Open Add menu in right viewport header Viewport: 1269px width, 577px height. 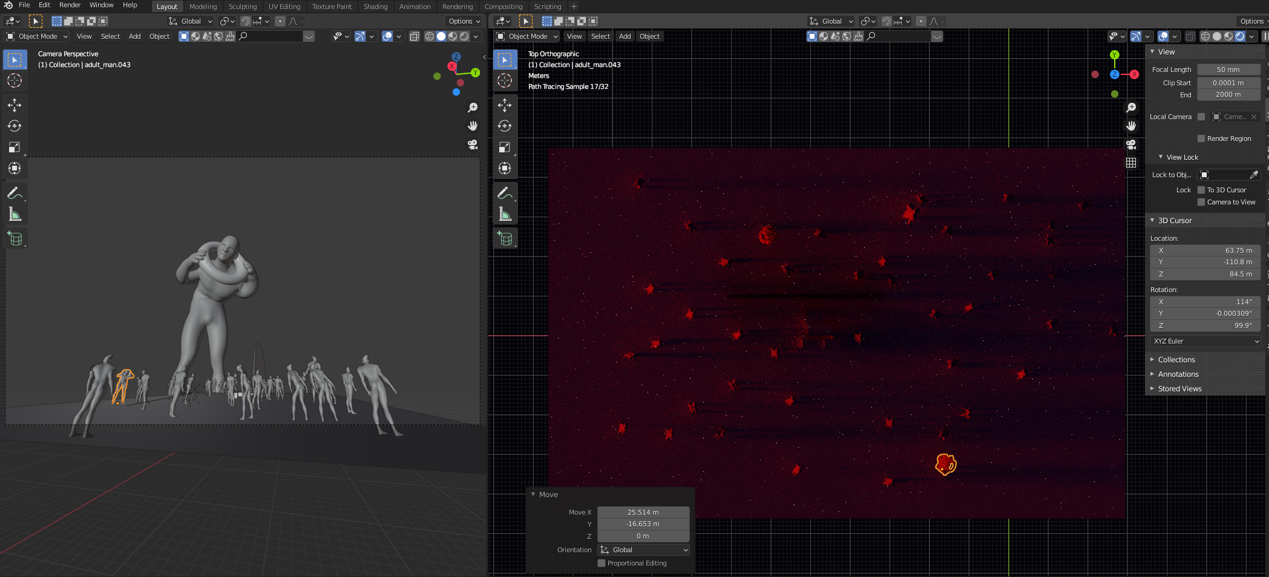coord(625,36)
